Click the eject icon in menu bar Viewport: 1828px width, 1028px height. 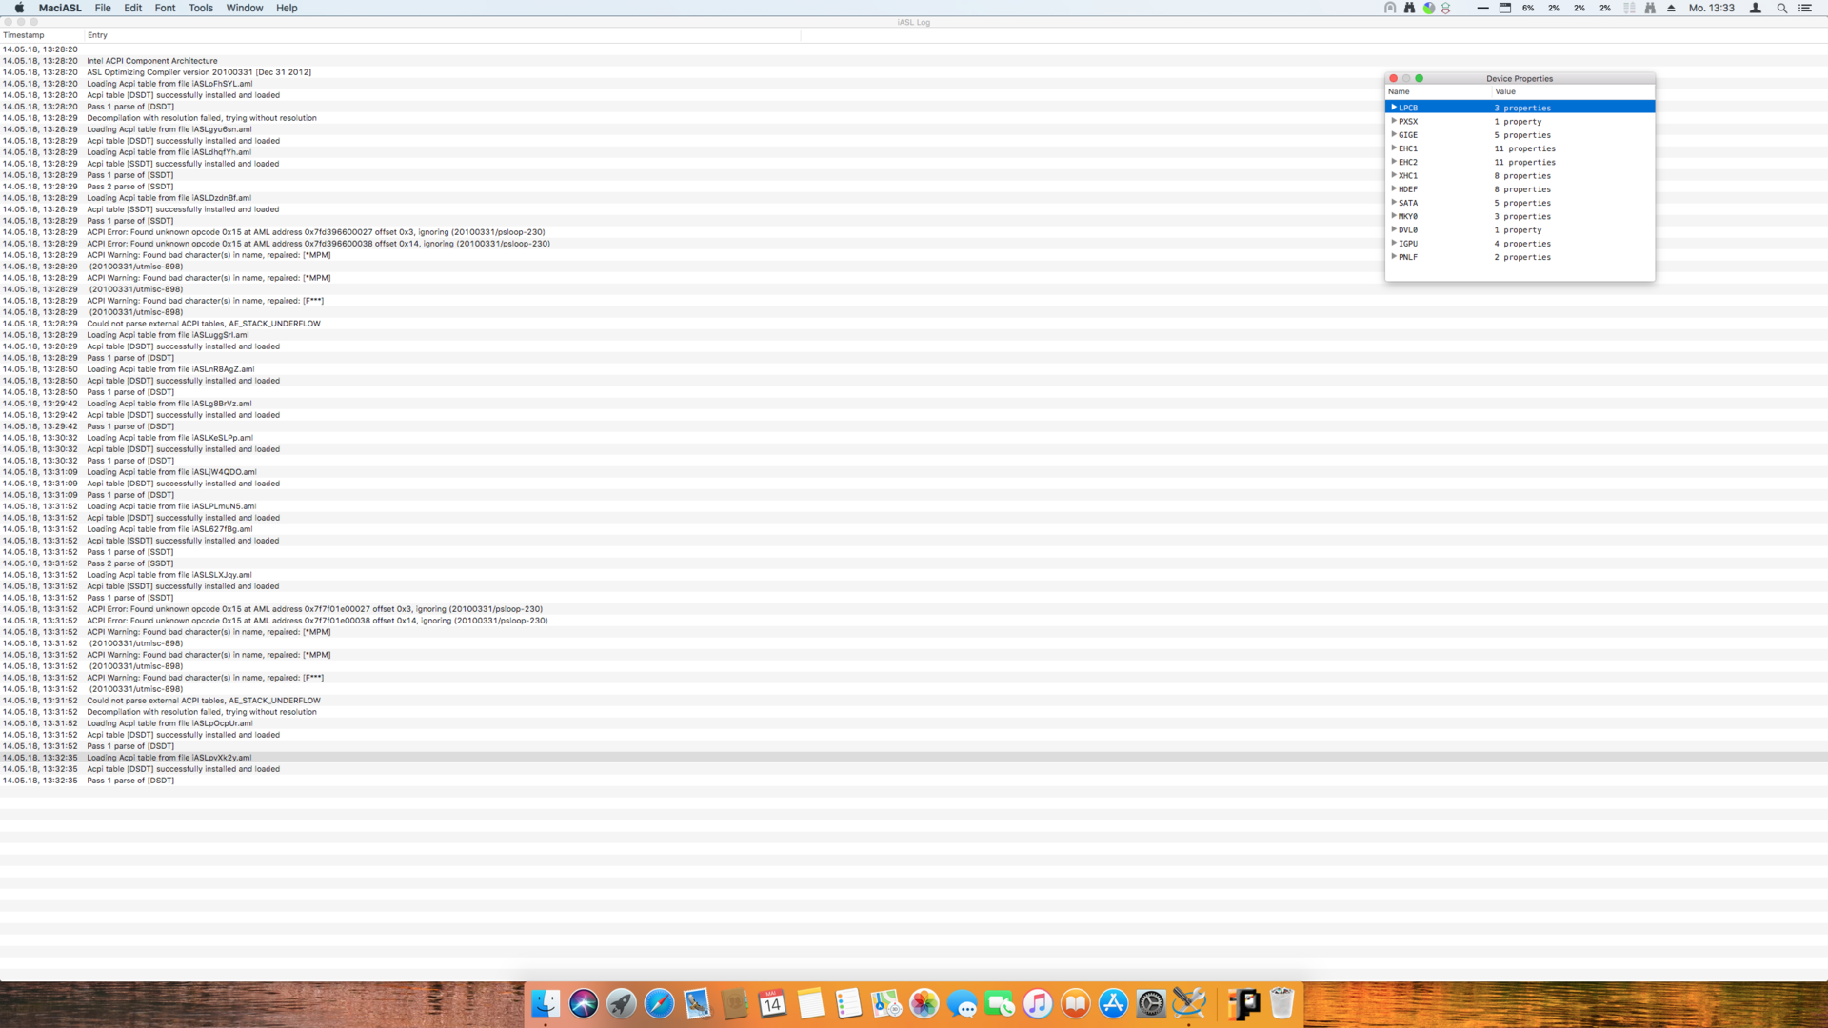1671,8
